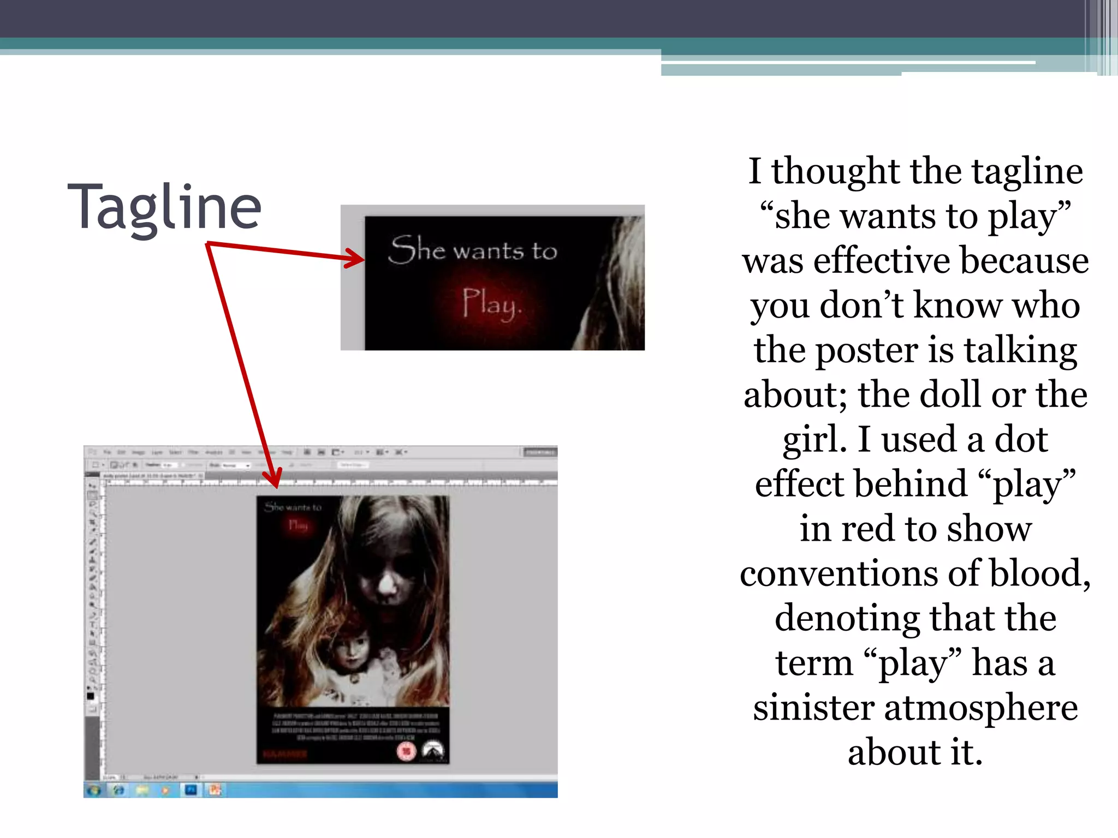Open the File menu
Screen dimensions: 1118x838
108,452
